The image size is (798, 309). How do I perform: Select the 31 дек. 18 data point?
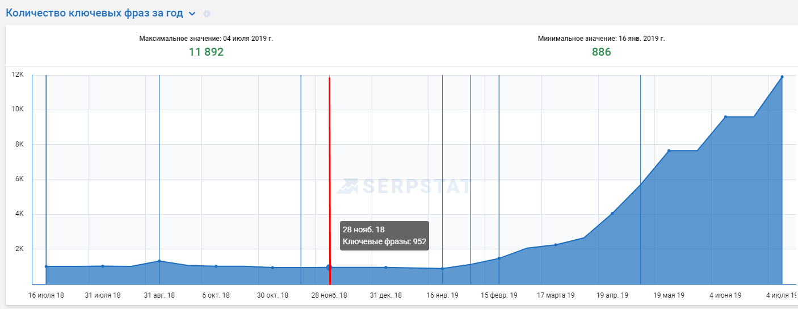pos(386,267)
